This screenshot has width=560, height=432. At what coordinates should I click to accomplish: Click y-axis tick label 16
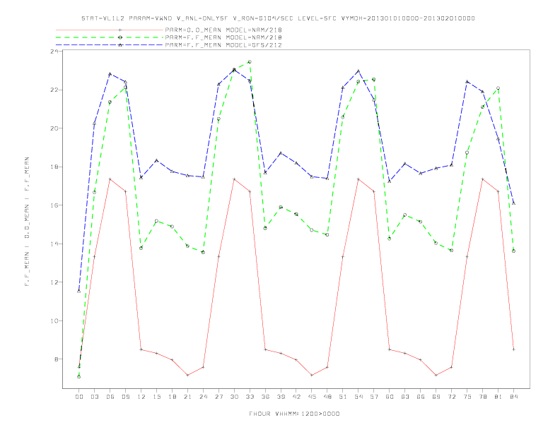[54, 205]
